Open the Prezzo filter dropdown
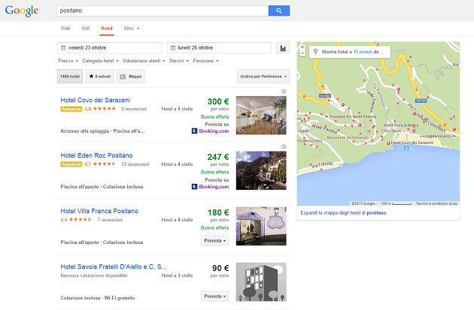This screenshot has width=474, height=310. pyautogui.click(x=68, y=61)
